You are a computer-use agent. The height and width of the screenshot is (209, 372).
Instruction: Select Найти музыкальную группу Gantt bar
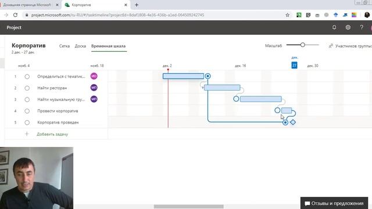point(261,99)
